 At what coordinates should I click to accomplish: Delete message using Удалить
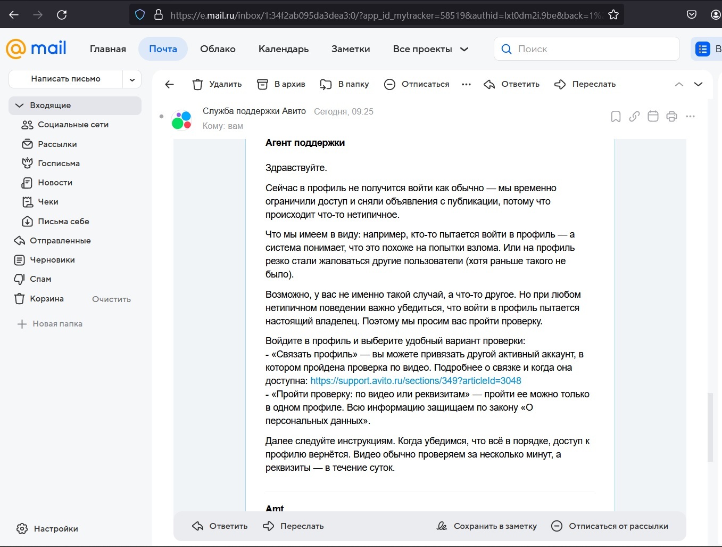coord(217,84)
